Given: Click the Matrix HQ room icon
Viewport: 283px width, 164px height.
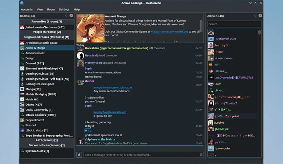Looking at the screenshot, I should pyautogui.click(x=22, y=99).
